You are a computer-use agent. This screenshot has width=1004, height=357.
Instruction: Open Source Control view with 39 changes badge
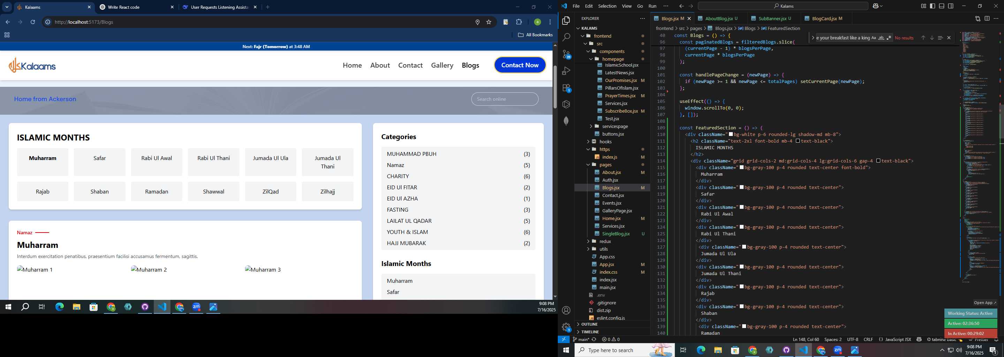pos(566,54)
